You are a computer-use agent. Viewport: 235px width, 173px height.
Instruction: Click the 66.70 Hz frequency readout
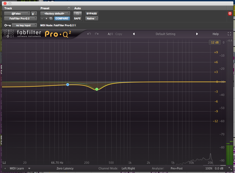click(x=57, y=163)
